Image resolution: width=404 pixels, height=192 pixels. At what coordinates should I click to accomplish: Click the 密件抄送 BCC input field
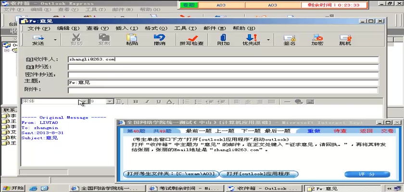223,75
